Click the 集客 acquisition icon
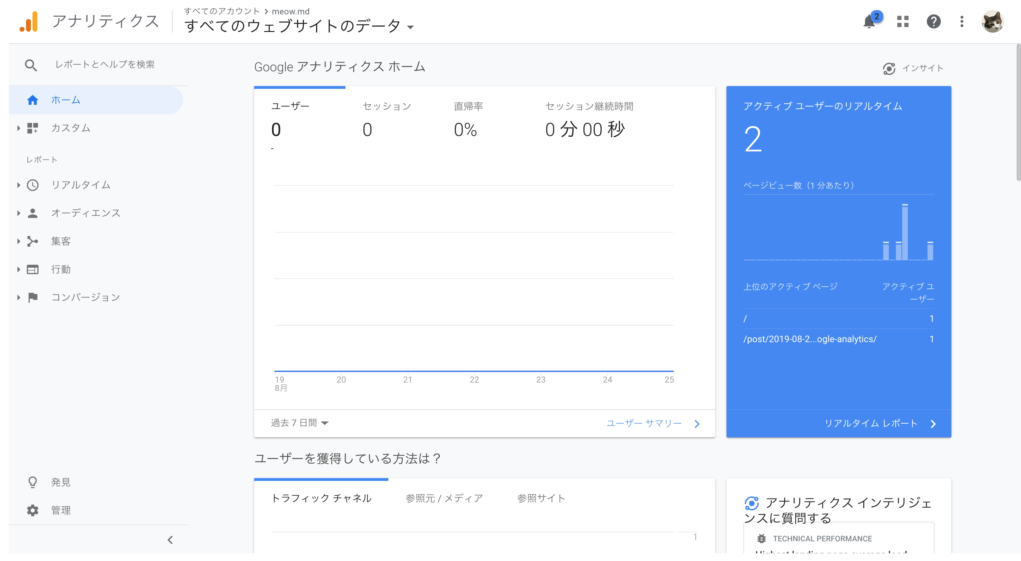The height and width of the screenshot is (561, 1021). tap(32, 241)
